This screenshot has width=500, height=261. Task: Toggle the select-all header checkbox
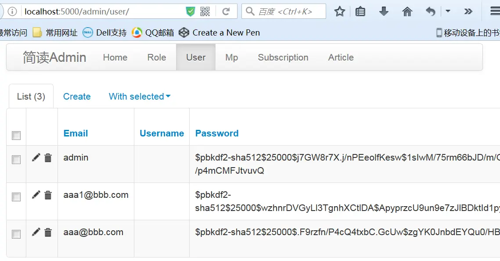(16, 136)
